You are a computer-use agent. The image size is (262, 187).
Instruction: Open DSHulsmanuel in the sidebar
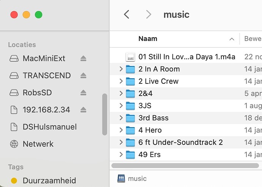pos(50,127)
